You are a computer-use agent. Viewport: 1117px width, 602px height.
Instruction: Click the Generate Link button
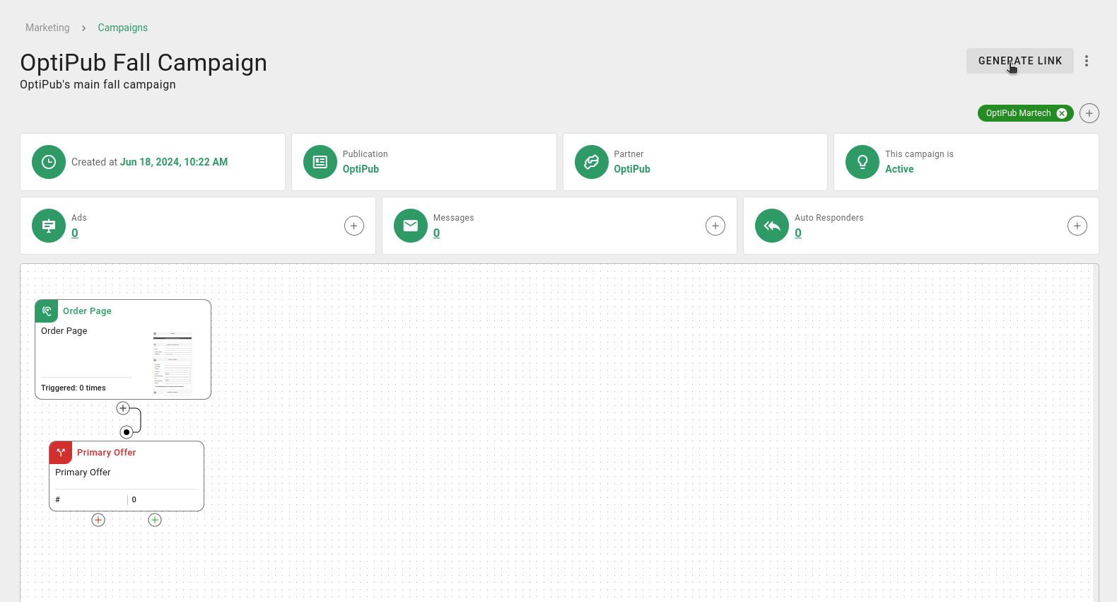pyautogui.click(x=1019, y=61)
